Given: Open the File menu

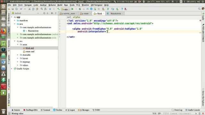Looking at the screenshot, I should [9, 5].
